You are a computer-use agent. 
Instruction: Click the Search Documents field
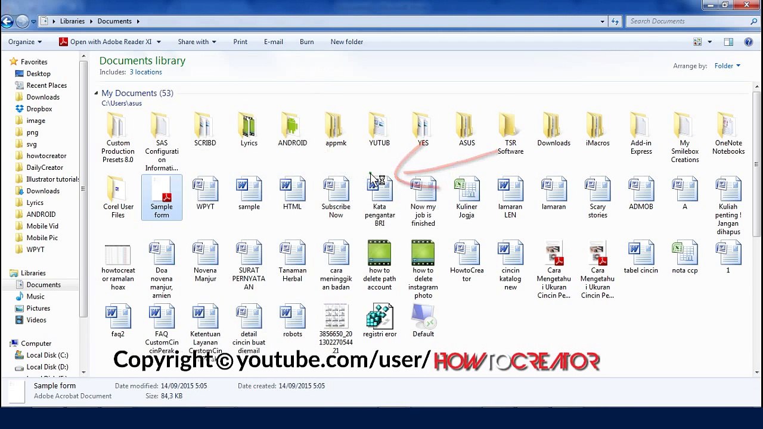[686, 21]
